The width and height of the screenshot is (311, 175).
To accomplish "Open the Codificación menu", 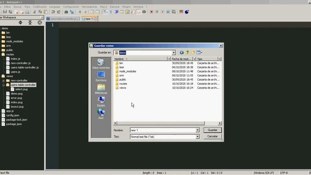I will pyautogui.click(x=40, y=7).
